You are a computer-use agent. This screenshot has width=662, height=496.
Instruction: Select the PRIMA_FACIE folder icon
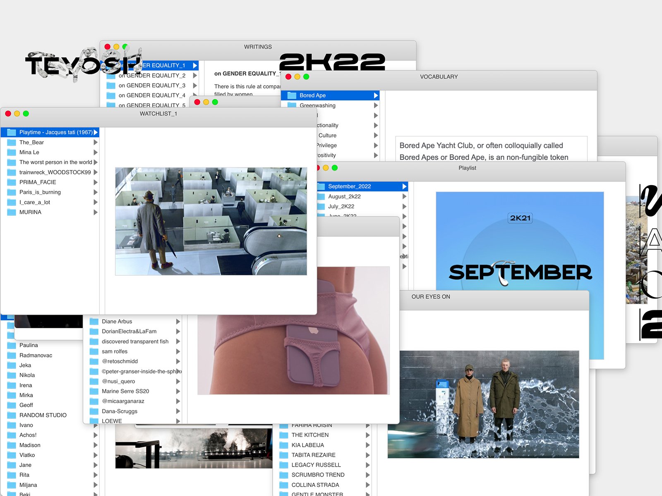12,182
